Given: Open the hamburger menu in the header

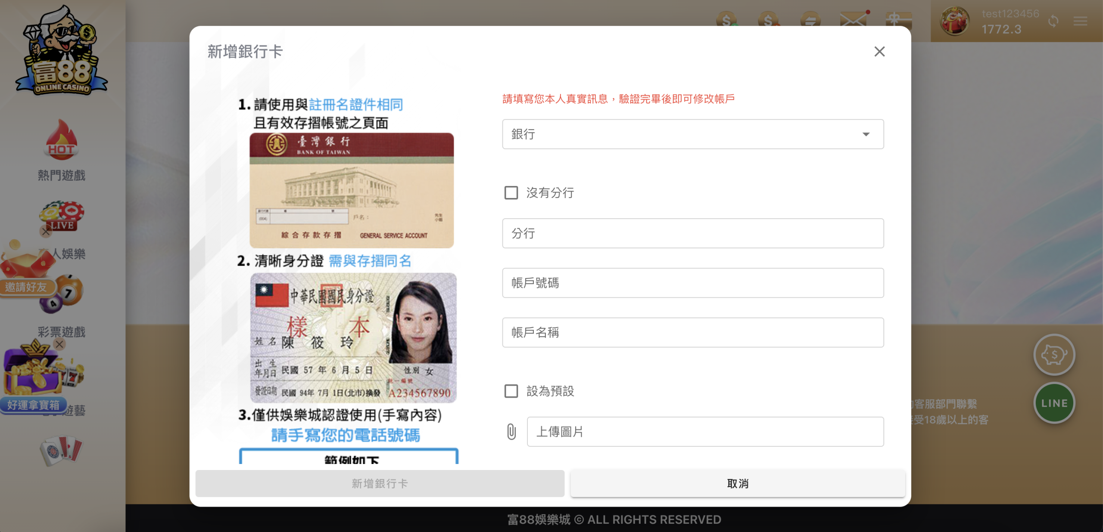Looking at the screenshot, I should pos(1081,21).
